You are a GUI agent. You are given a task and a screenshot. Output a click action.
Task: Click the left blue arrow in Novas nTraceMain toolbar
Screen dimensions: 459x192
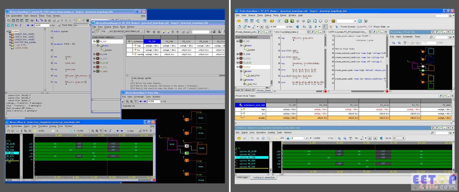coord(28,25)
